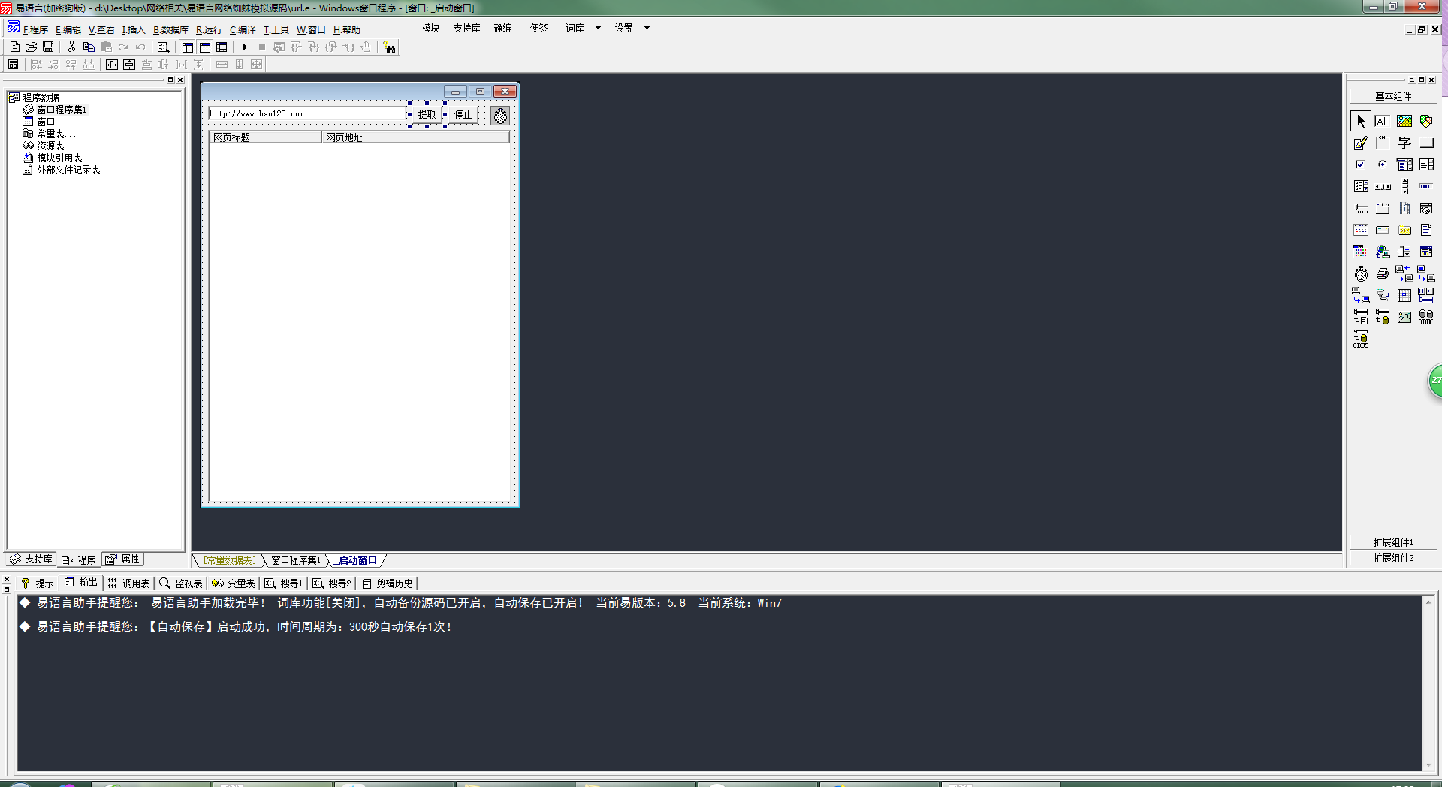The image size is (1448, 787).
Task: Open the 词库 dropdown arrow
Action: [x=598, y=28]
